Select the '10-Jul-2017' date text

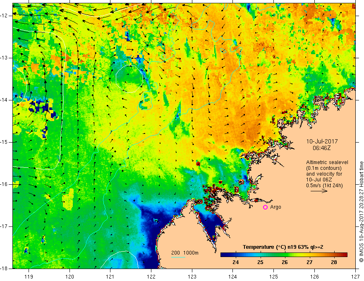click(322, 141)
